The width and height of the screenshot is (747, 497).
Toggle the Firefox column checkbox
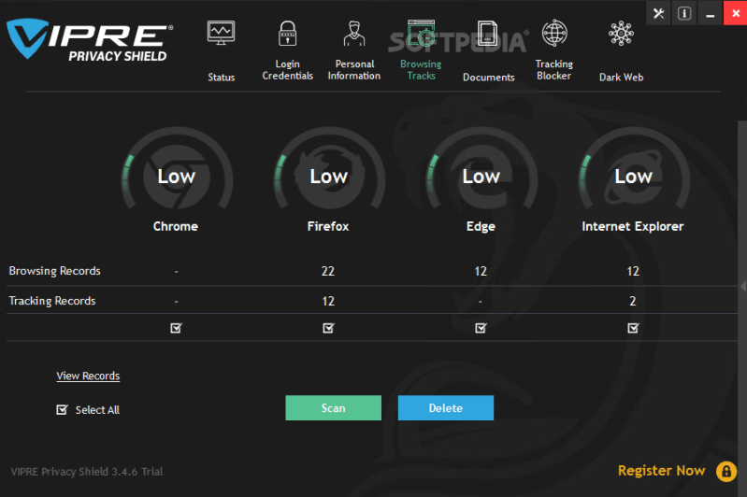pos(328,328)
